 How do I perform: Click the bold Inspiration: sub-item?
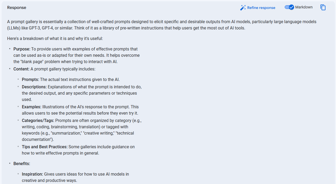click(x=32, y=174)
